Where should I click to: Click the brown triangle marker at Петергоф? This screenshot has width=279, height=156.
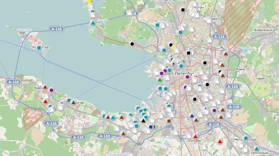(73, 102)
